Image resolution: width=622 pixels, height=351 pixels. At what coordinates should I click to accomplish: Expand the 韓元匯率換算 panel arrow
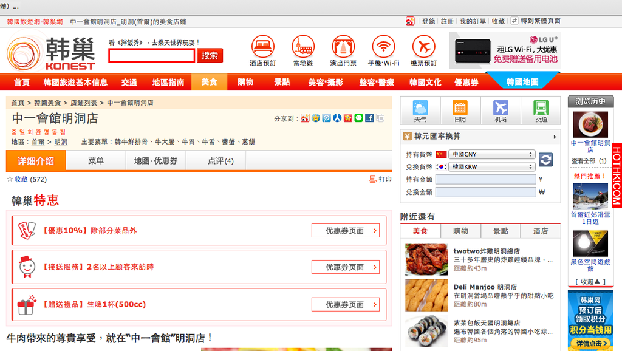click(x=555, y=137)
